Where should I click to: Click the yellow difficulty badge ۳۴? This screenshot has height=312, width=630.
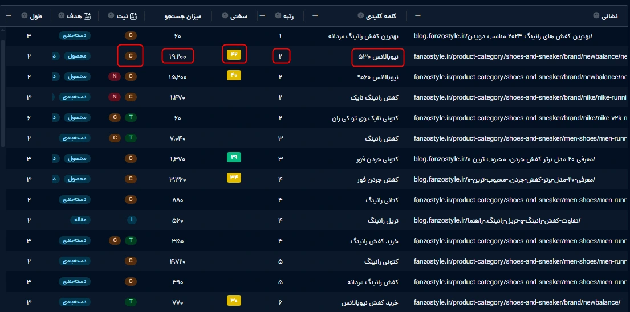(x=234, y=178)
